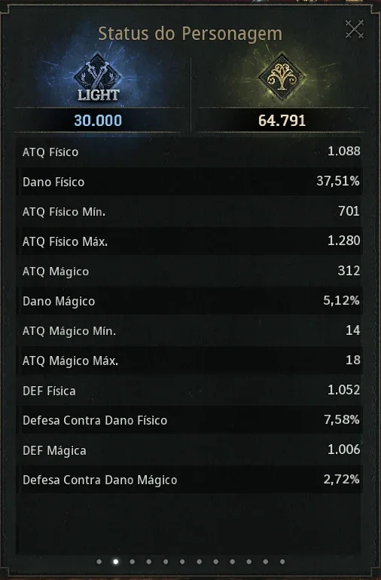The width and height of the screenshot is (381, 580).
Task: Click the ATQ Mágico Máx. row
Action: pos(190,361)
